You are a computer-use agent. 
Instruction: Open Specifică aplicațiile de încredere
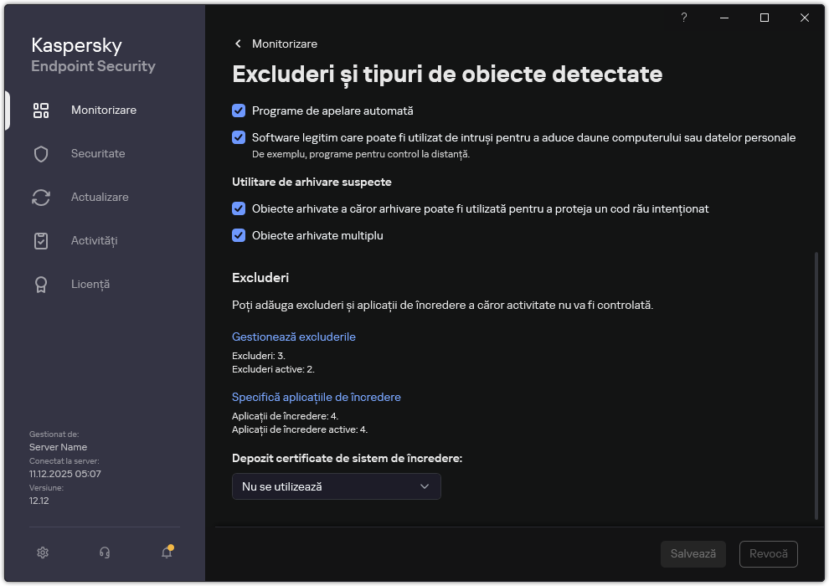click(317, 397)
